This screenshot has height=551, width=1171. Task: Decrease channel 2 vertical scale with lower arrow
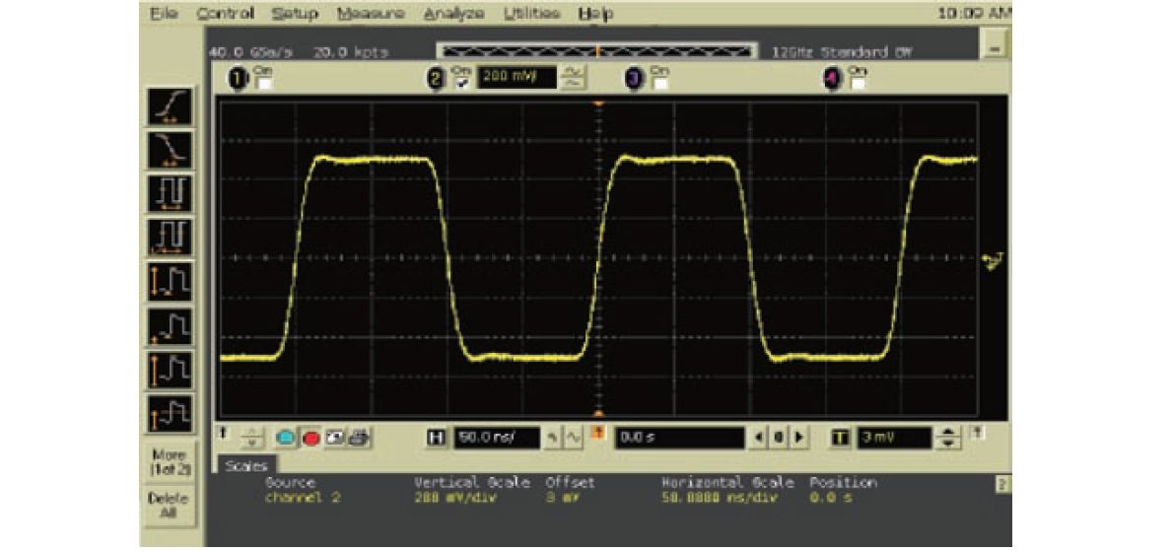point(575,84)
